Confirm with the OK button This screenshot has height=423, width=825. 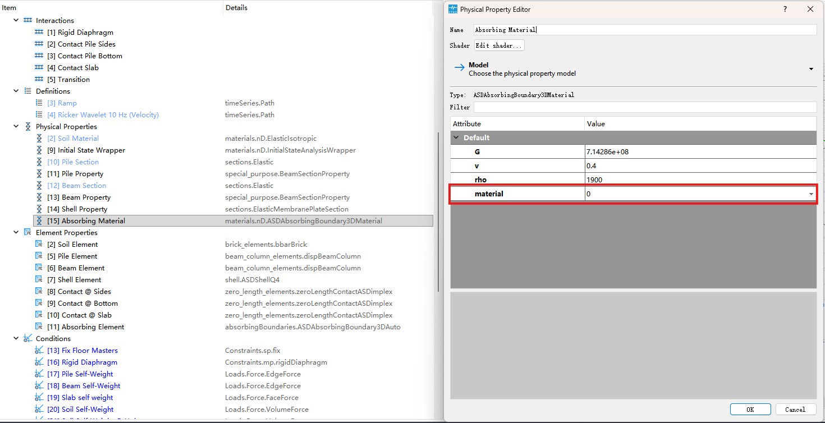tap(750, 410)
